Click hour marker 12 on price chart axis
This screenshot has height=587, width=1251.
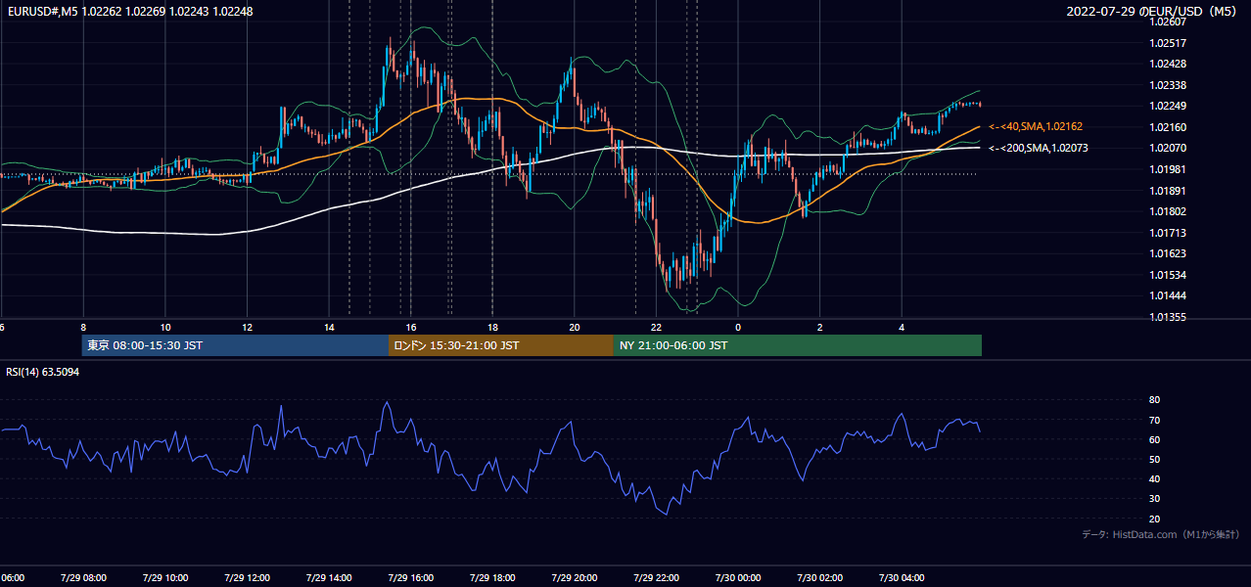click(x=247, y=327)
